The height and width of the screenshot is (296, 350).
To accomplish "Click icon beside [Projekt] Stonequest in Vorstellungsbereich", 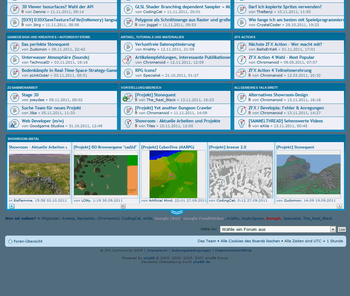I will (128, 97).
